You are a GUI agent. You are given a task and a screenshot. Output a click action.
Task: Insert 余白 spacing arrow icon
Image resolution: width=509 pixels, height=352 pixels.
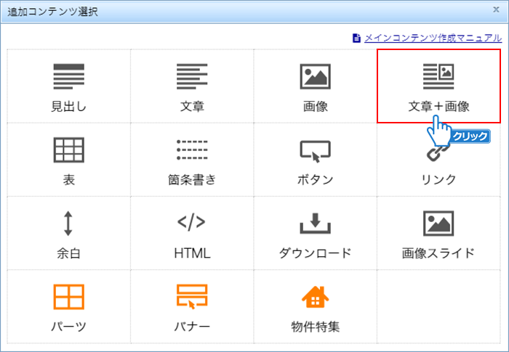(68, 224)
